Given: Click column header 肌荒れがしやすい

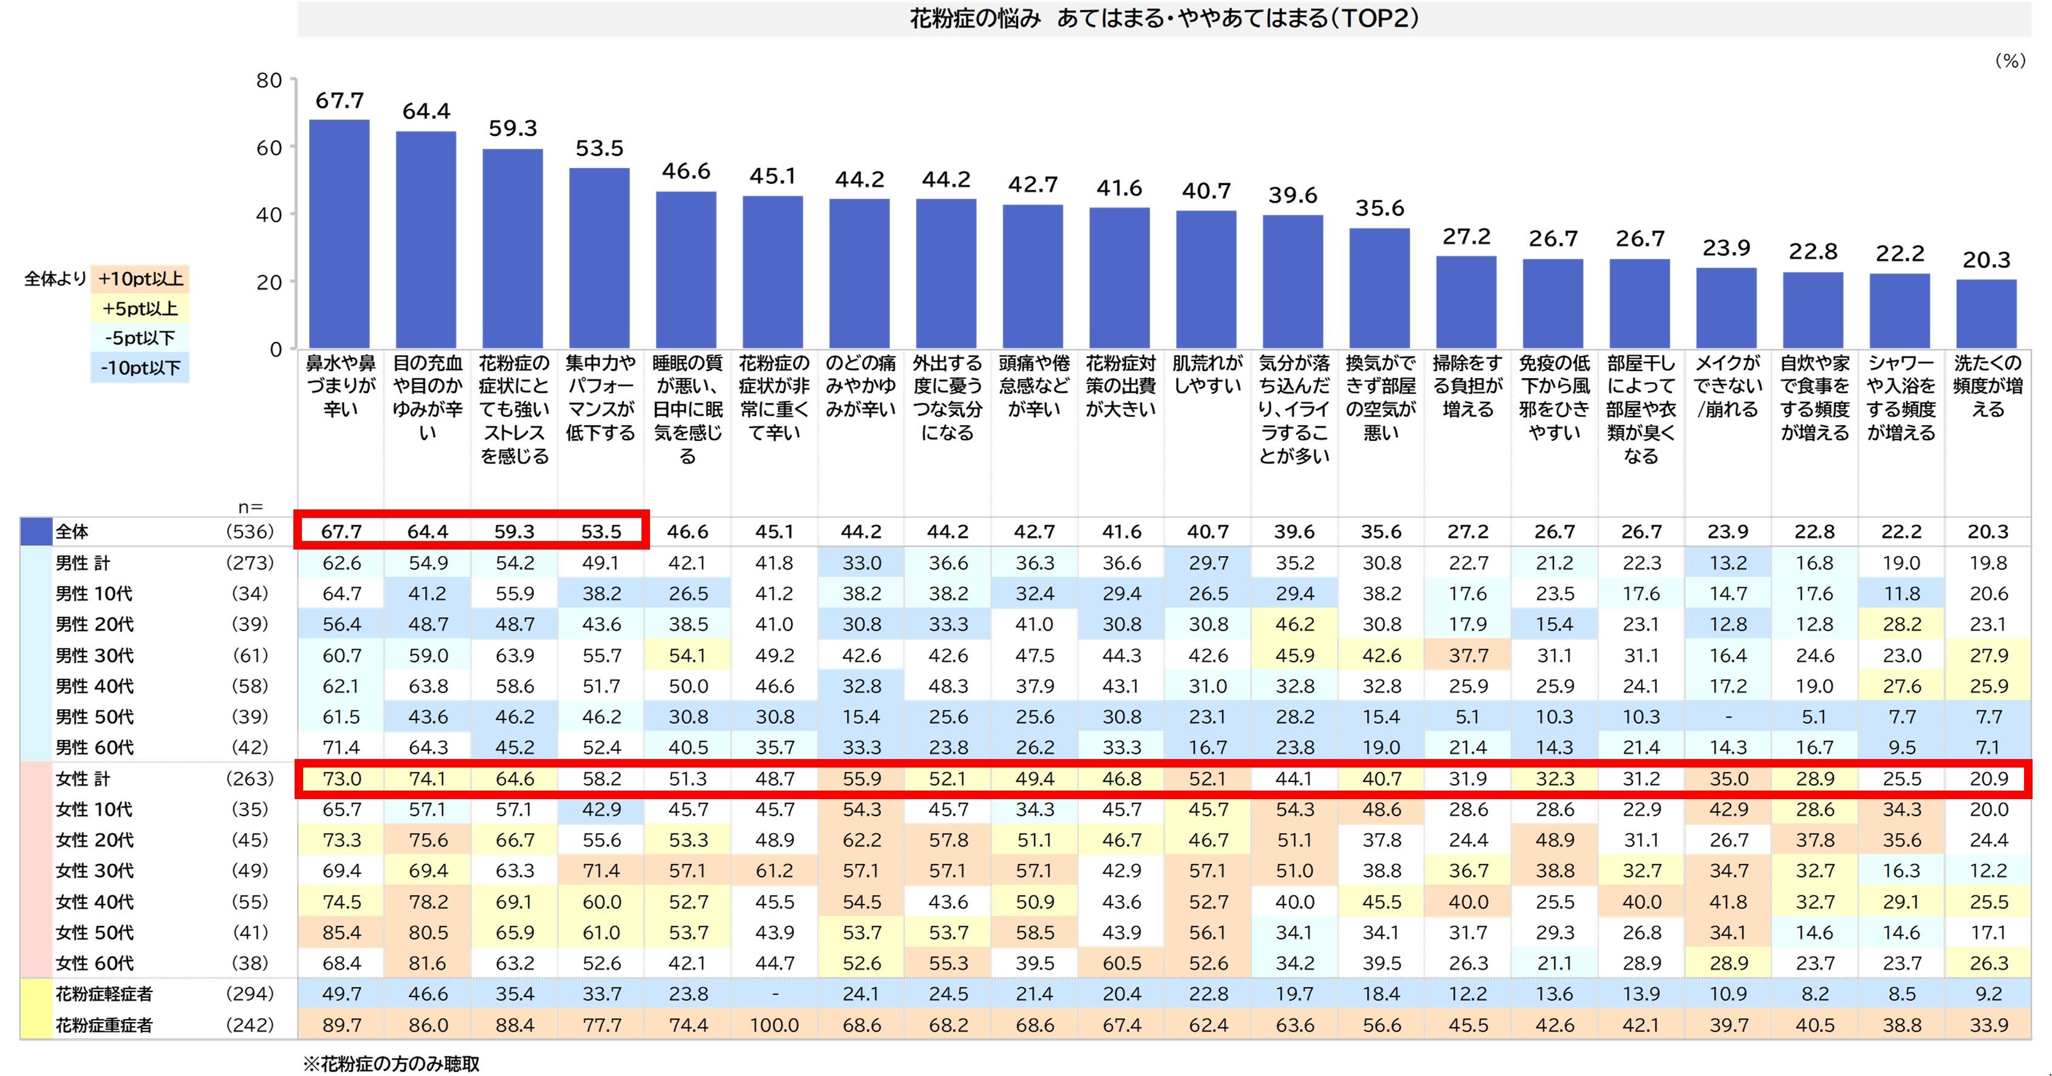Looking at the screenshot, I should [x=1207, y=374].
